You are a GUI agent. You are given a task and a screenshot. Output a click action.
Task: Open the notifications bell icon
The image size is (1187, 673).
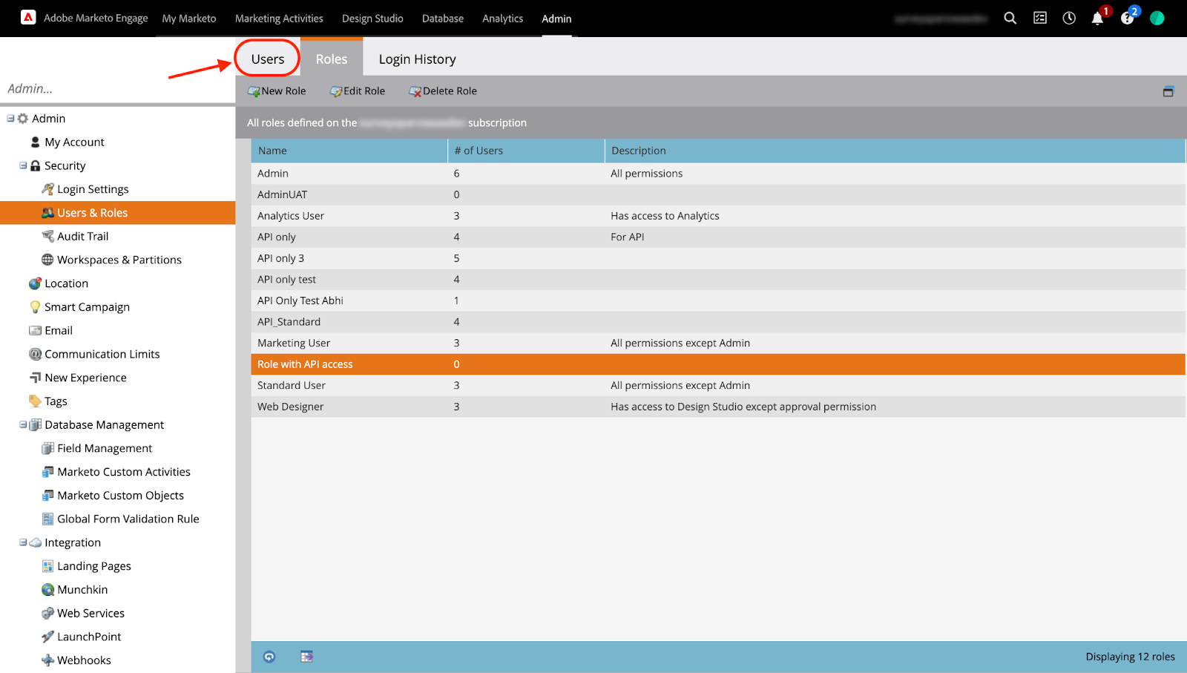pyautogui.click(x=1097, y=19)
